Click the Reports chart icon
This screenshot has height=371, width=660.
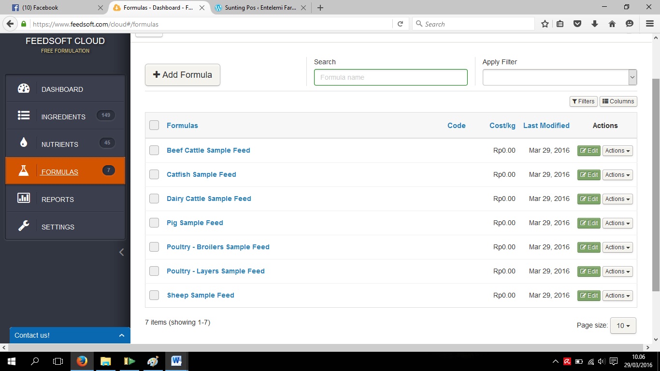pyautogui.click(x=24, y=198)
